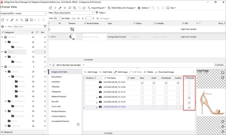
Task: Zoom in on the image preview
Action: pos(223,127)
